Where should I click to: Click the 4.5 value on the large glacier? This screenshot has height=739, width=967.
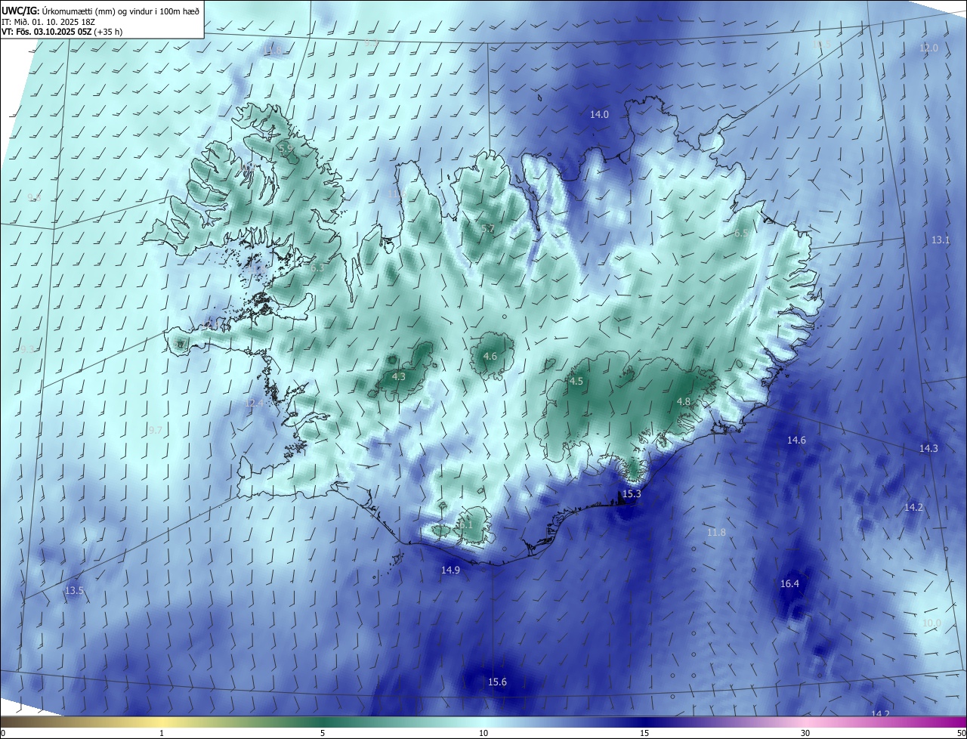[576, 381]
